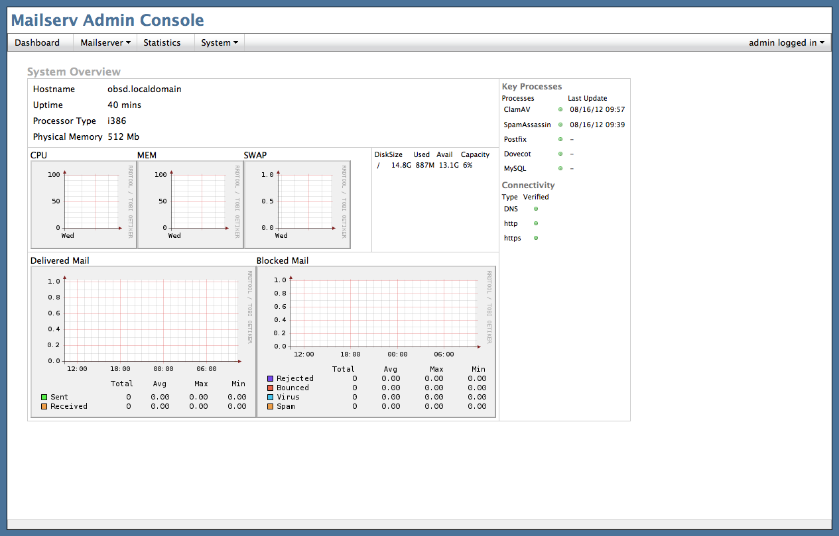Click the orange Received legend swatch
This screenshot has height=536, width=839.
pos(44,407)
